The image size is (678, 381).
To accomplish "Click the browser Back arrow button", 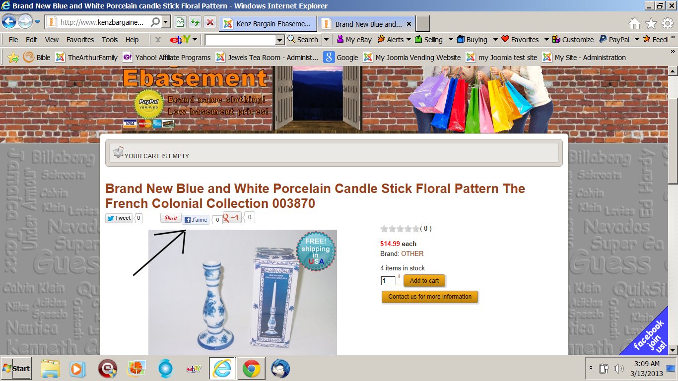I will [x=9, y=22].
